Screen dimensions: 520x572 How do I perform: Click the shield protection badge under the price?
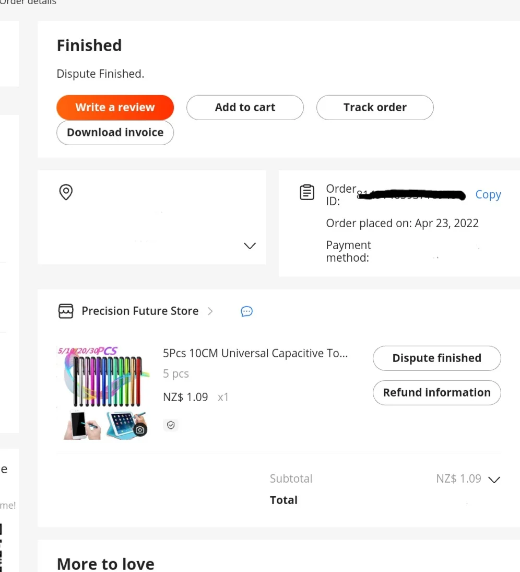(171, 425)
